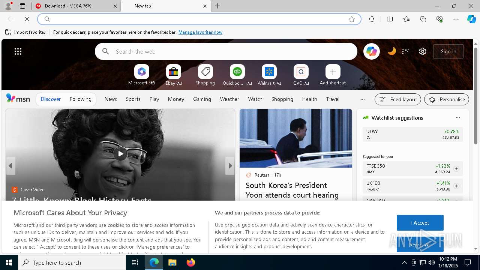The width and height of the screenshot is (480, 270).
Task: Close the Download - MEGA tab
Action: [115, 6]
